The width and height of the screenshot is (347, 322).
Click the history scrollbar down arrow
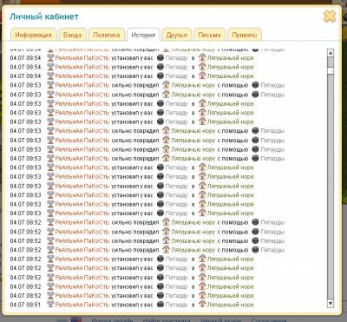coord(331,304)
